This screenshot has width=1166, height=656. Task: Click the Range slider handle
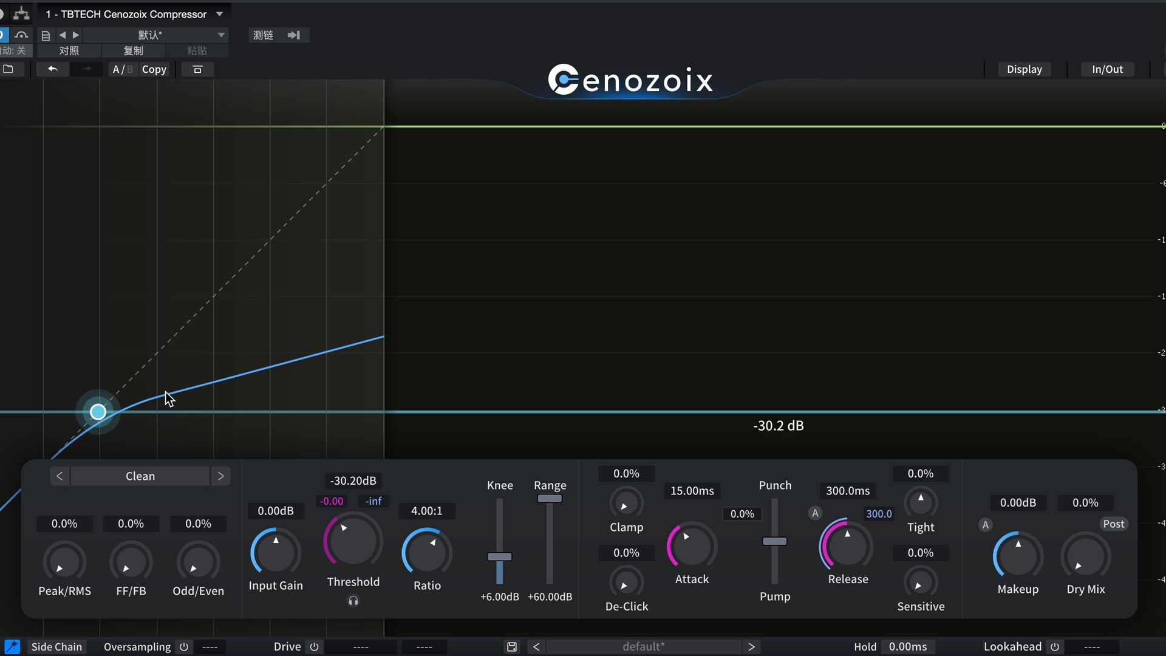coord(550,499)
